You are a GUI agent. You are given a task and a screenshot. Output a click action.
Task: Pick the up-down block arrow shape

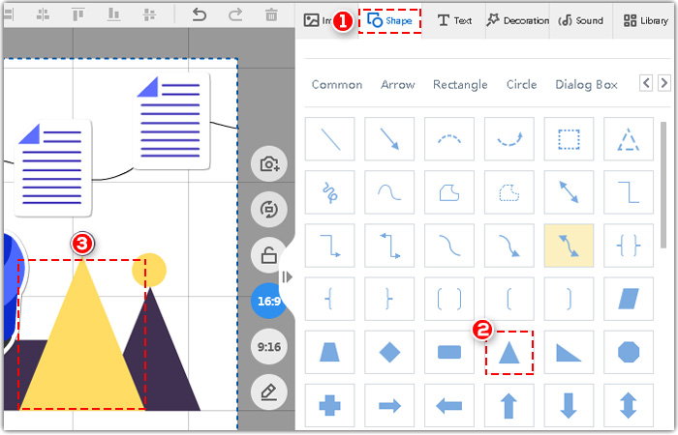coord(629,406)
